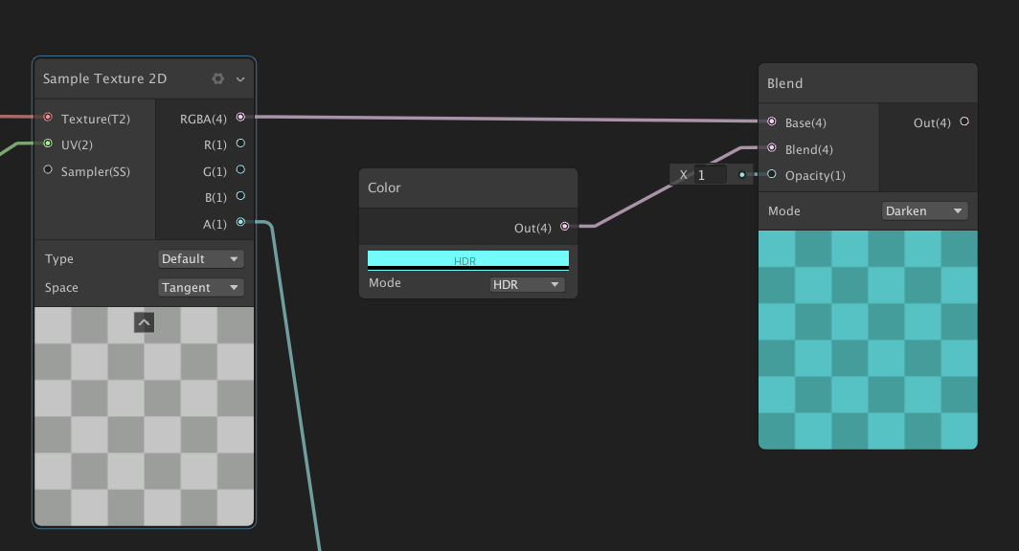The width and height of the screenshot is (1019, 551).
Task: Open the Space dropdown set to Tangent
Action: tap(200, 288)
